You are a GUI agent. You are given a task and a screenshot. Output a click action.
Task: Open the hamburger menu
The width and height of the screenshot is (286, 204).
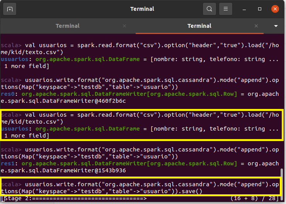[x=226, y=9]
